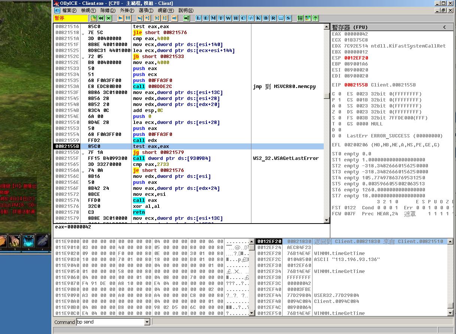Screen dimensions: 456x334
Task: Open the Executable modules window (E button)
Action: [206, 18]
